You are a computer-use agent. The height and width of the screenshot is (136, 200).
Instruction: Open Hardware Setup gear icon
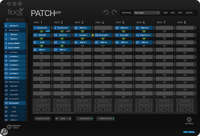coord(9,127)
